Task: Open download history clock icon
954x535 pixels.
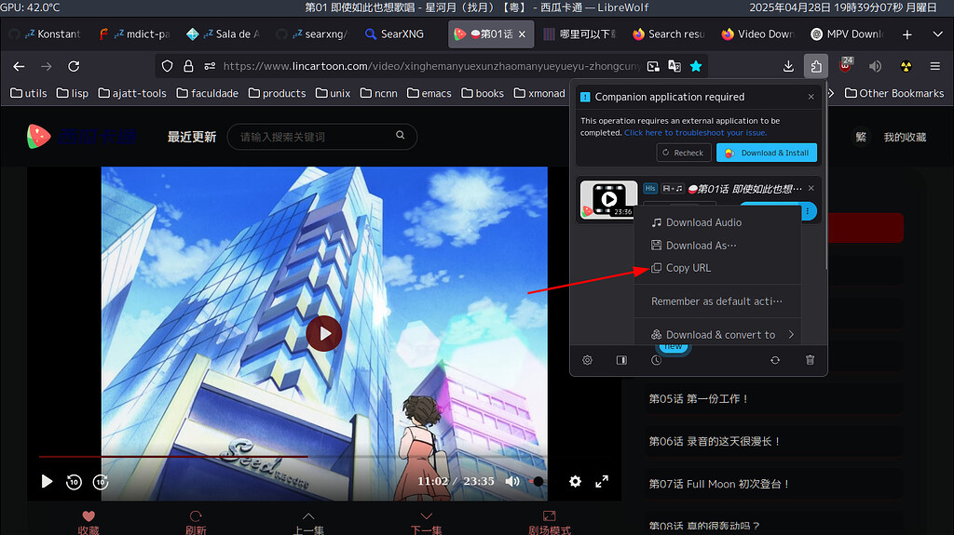Action: coord(656,360)
